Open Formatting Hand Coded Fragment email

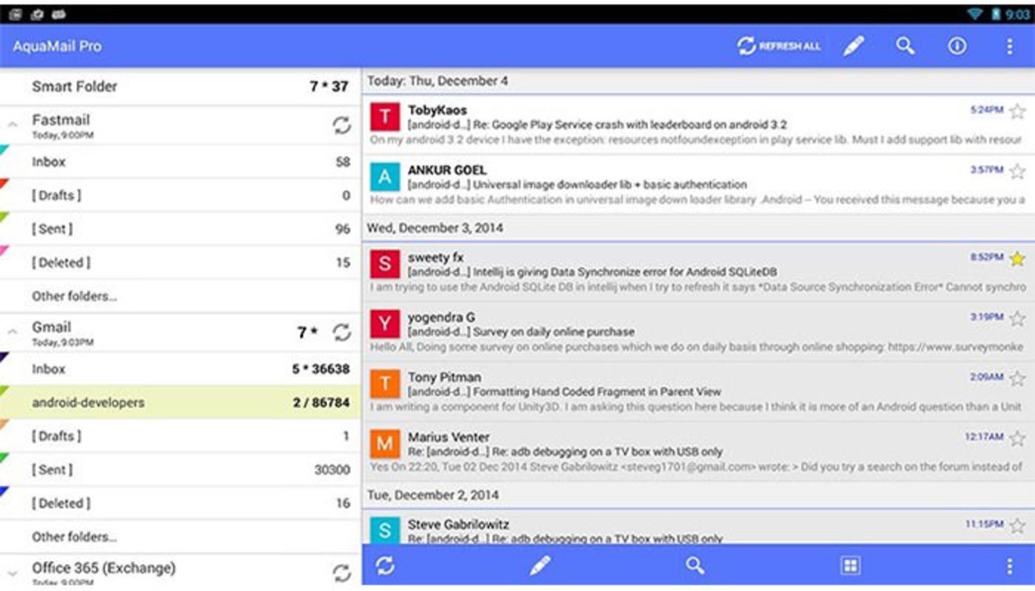(564, 392)
